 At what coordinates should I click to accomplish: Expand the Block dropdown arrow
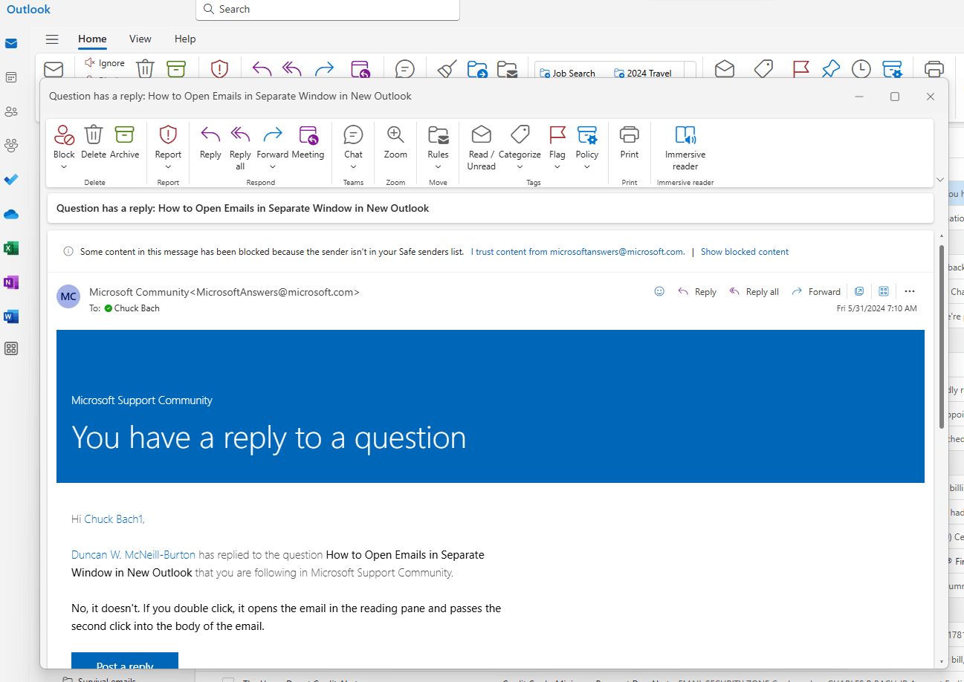tap(64, 166)
